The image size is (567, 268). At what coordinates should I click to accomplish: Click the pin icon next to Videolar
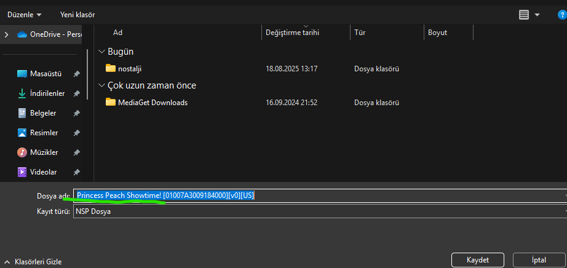(x=76, y=172)
